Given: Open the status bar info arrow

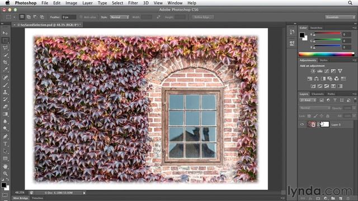Looking at the screenshot, I should [x=84, y=193].
